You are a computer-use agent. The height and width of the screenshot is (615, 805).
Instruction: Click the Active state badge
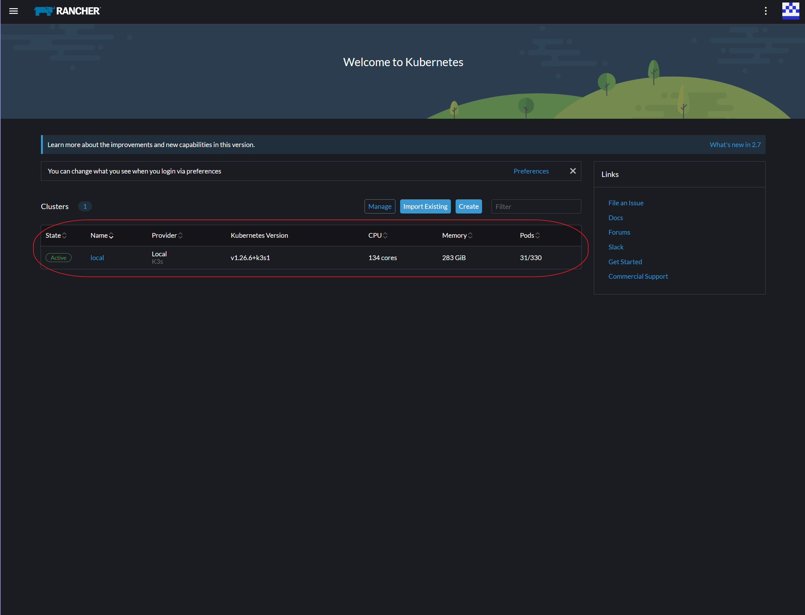click(59, 258)
